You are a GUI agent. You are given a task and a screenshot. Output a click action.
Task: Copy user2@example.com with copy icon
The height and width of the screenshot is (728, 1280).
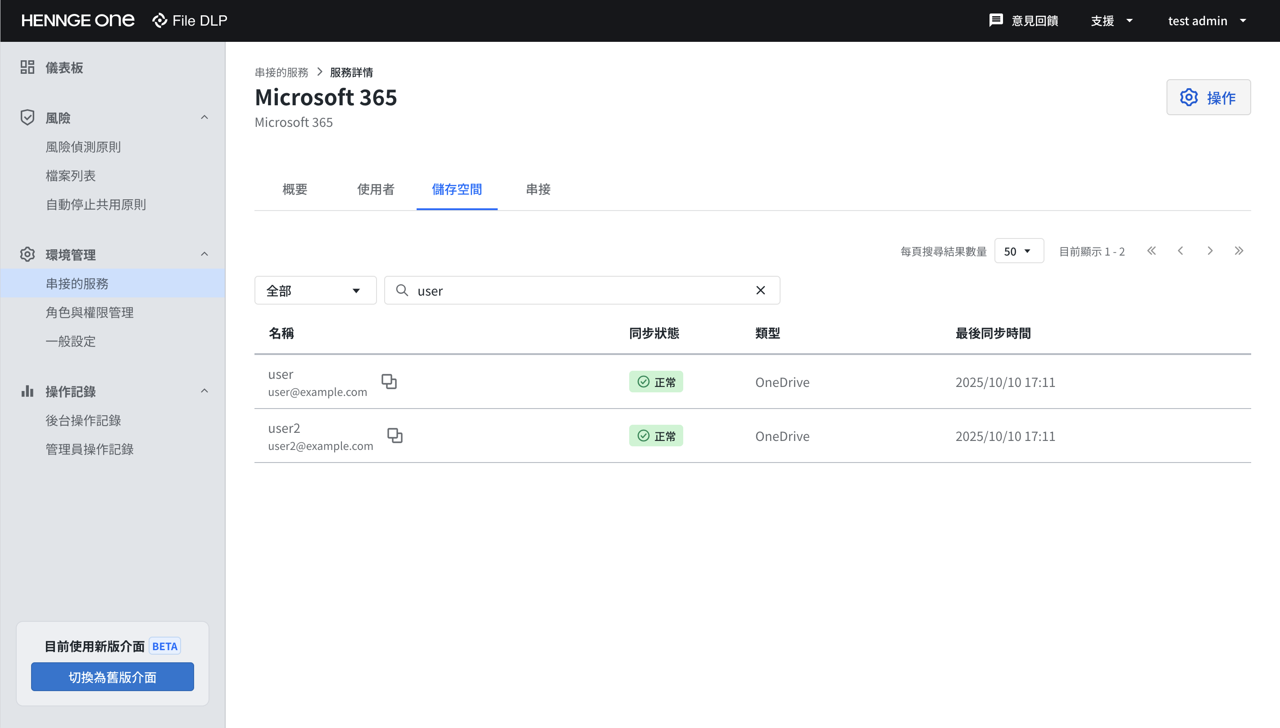click(x=395, y=436)
